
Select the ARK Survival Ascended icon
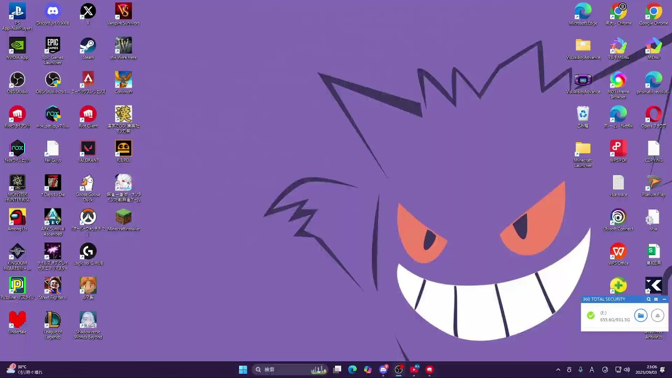[x=52, y=222]
